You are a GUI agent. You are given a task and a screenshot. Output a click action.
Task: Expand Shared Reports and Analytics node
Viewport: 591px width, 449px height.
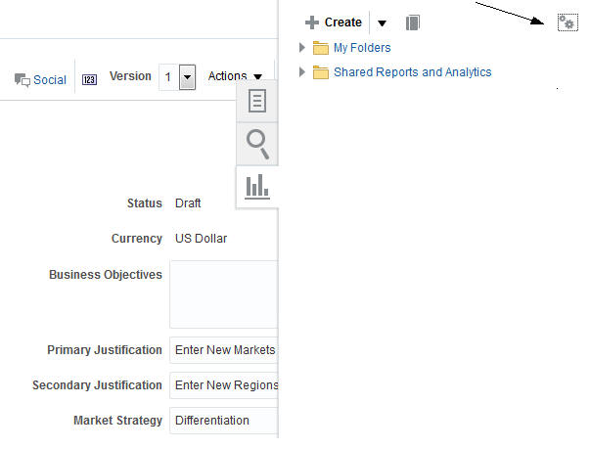click(302, 72)
